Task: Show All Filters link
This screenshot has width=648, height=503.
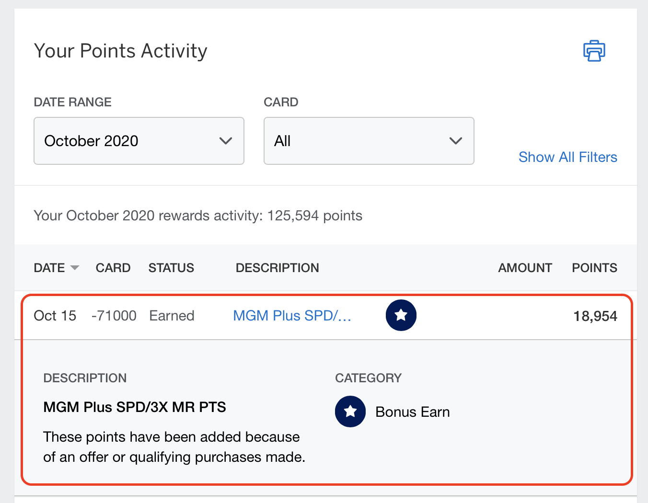Action: (x=568, y=157)
